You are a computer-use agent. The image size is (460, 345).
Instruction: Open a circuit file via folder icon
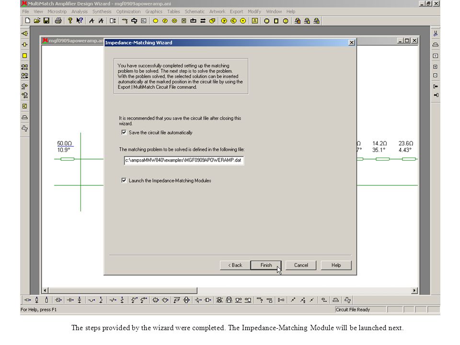point(37,21)
